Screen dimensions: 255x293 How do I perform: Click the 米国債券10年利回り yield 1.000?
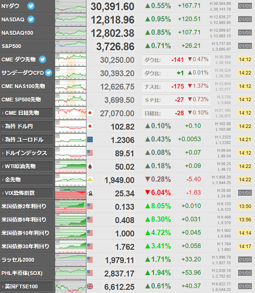125,233
